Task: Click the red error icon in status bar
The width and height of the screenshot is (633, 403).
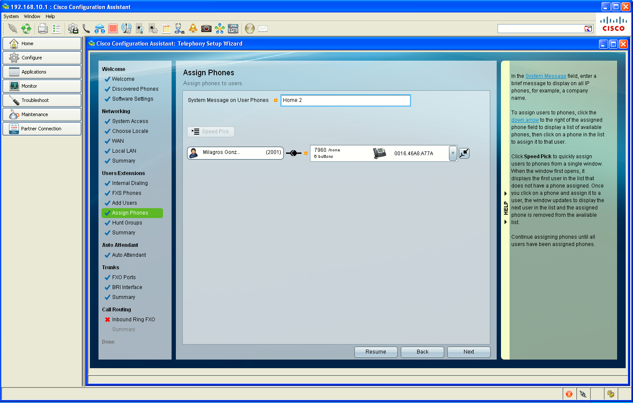Action: point(569,394)
